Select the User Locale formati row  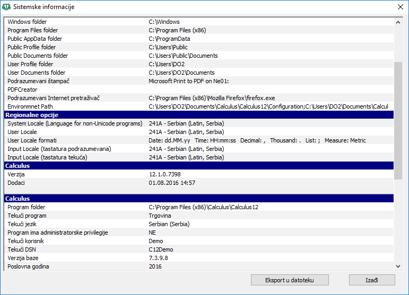(x=198, y=140)
